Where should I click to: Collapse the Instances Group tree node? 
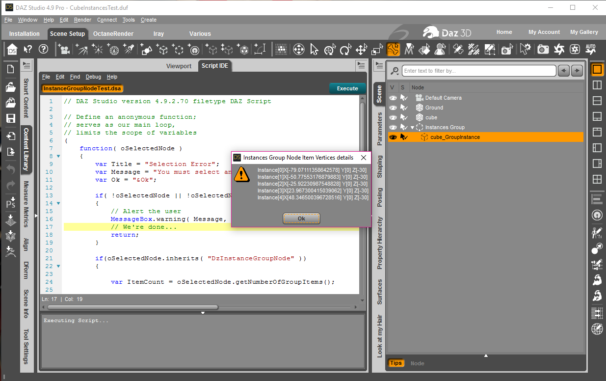(412, 127)
